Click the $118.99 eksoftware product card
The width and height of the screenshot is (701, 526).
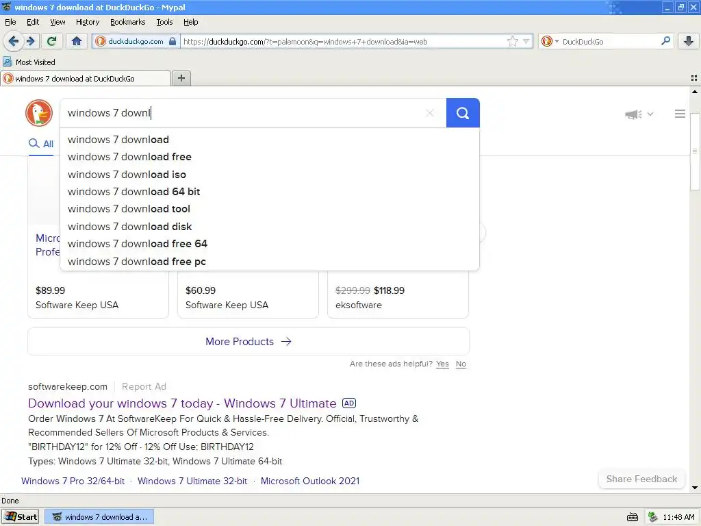coord(398,294)
